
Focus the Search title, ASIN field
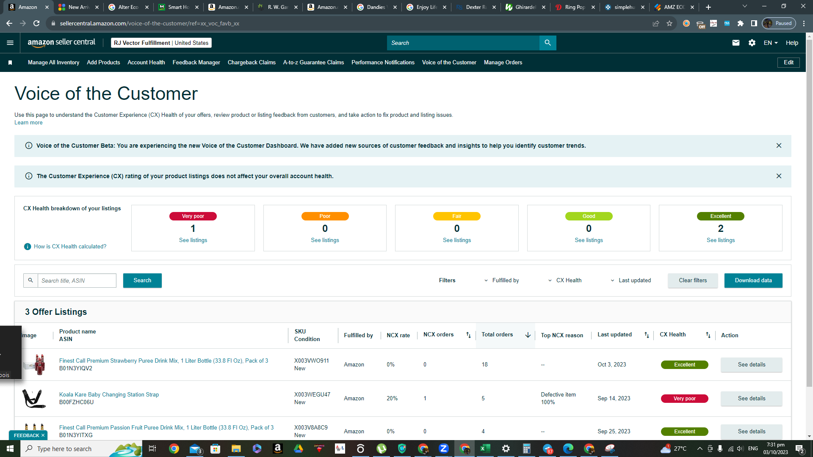coord(77,281)
